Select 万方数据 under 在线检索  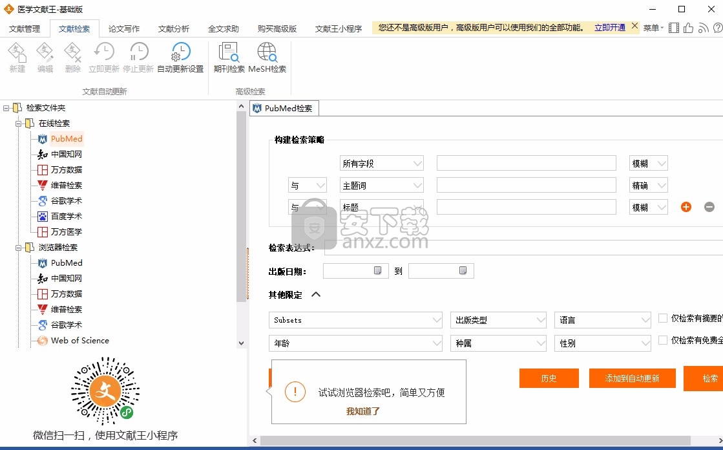point(66,170)
